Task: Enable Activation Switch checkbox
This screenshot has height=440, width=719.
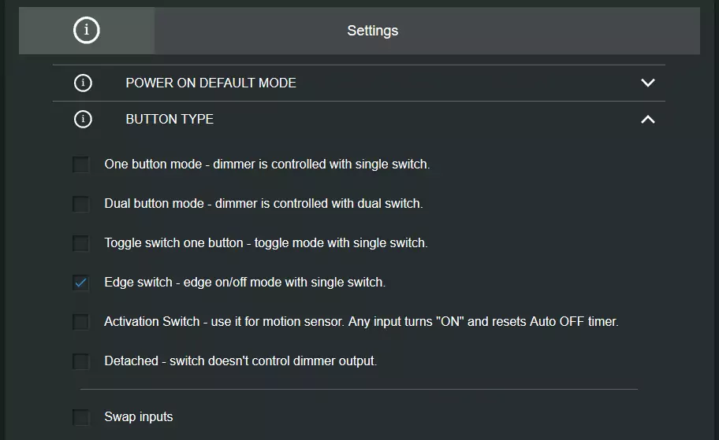Action: [80, 322]
